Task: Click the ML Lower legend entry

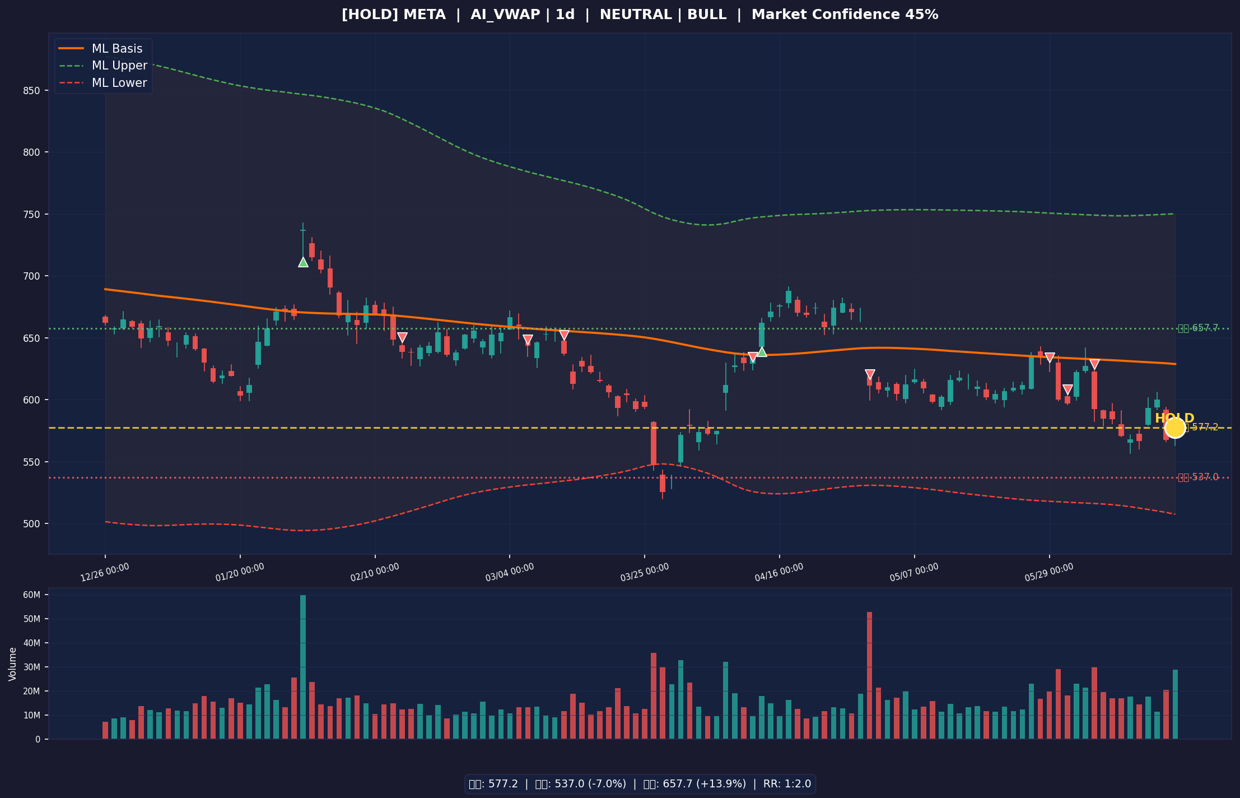Action: pos(103,83)
